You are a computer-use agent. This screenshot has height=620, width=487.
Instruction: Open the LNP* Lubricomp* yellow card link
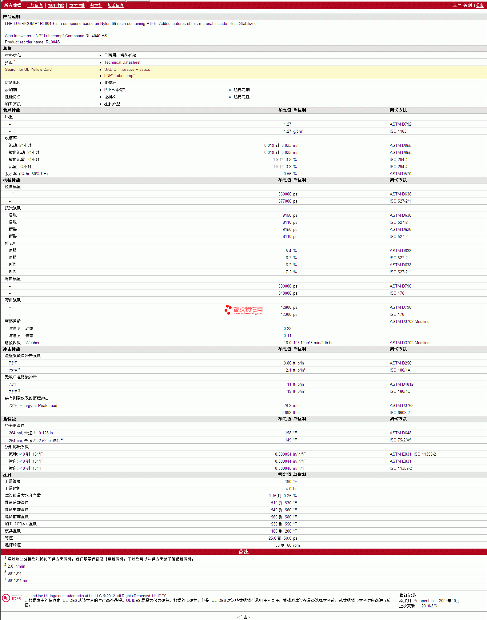click(119, 75)
